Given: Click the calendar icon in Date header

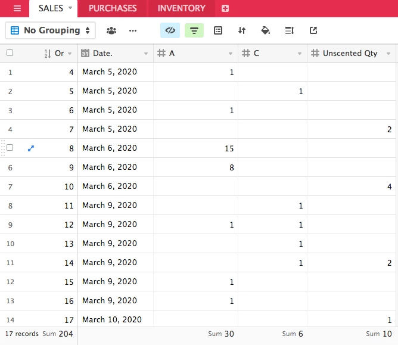Looking at the screenshot, I should coord(85,53).
